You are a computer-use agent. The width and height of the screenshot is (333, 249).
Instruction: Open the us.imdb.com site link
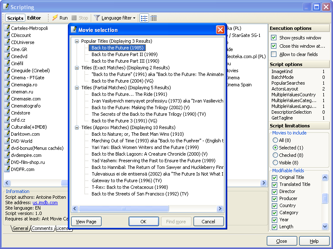pos(45,203)
